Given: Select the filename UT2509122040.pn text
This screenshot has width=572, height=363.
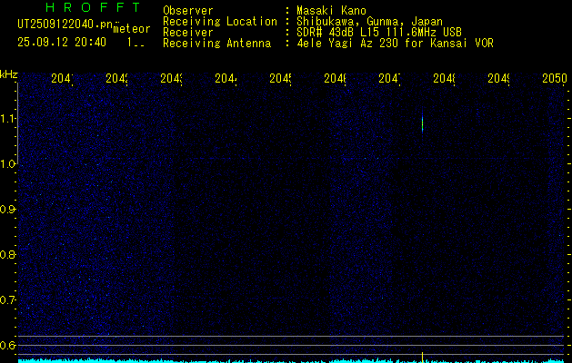Looking at the screenshot, I should point(65,25).
